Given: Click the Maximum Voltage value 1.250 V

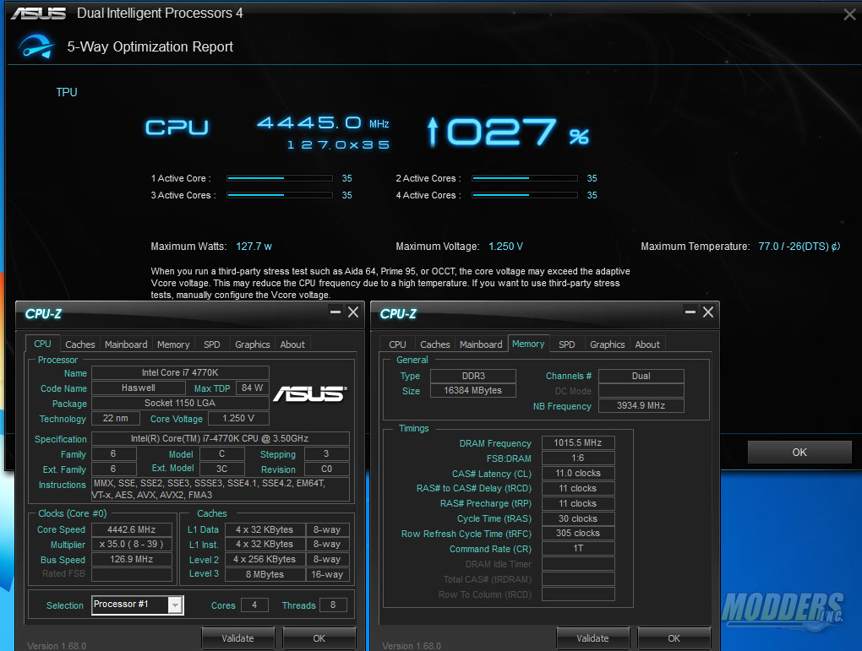Looking at the screenshot, I should pos(505,247).
